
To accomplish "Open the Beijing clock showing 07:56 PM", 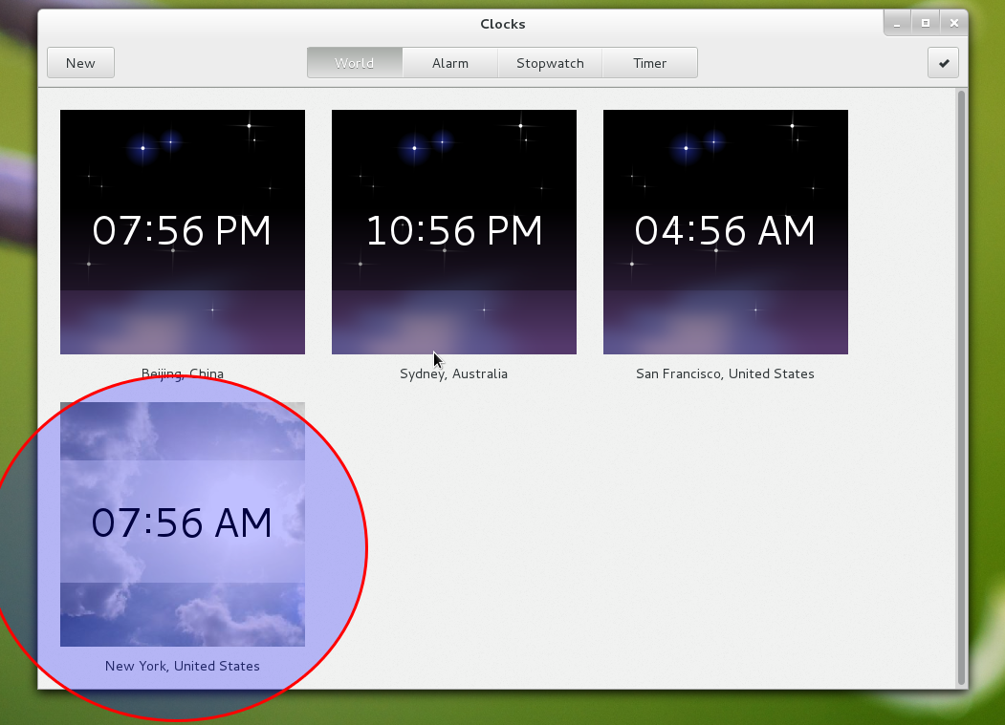I will point(183,232).
